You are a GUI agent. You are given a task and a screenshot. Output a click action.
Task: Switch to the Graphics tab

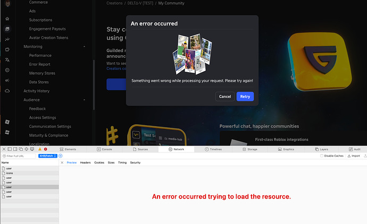tap(286, 149)
